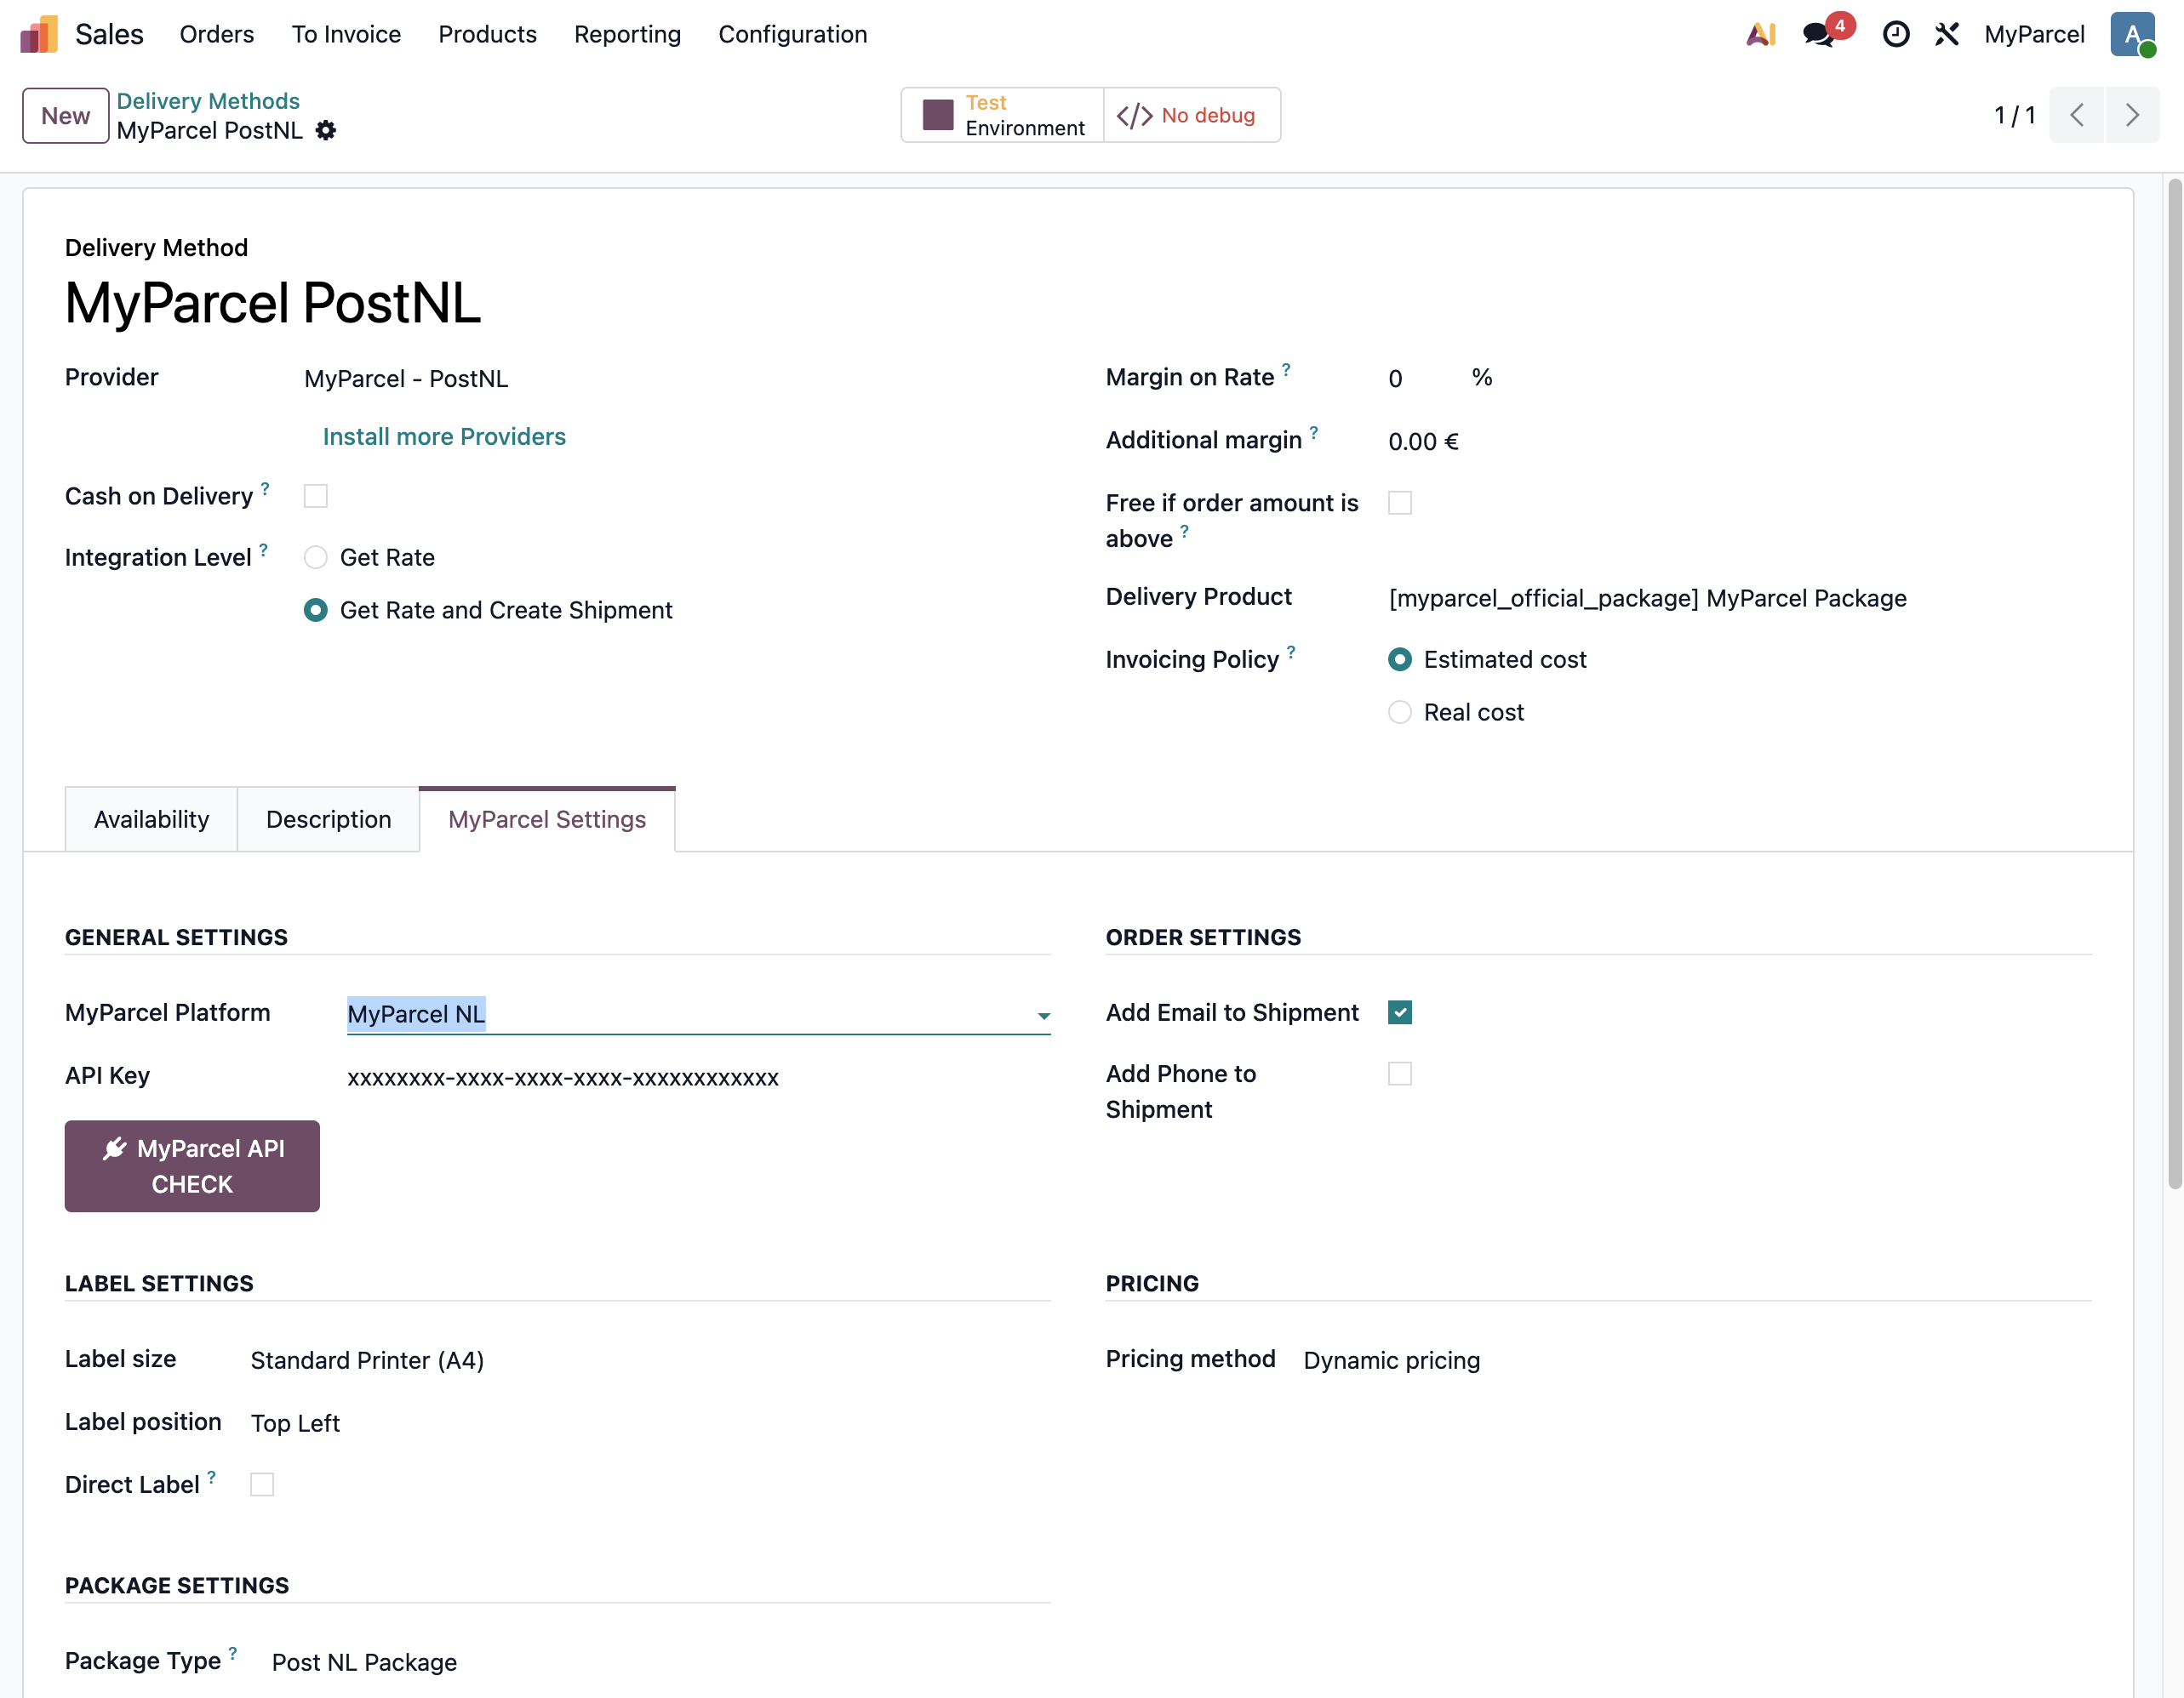The height and width of the screenshot is (1698, 2184).
Task: Open the user avatar menu
Action: 2132,35
